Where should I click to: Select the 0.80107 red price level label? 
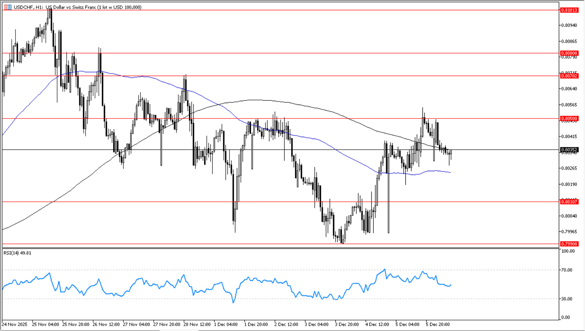(569, 202)
